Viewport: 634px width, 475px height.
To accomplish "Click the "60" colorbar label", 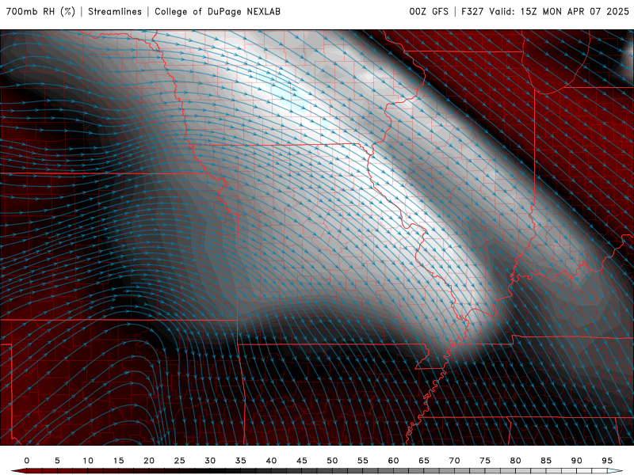I will point(393,461).
